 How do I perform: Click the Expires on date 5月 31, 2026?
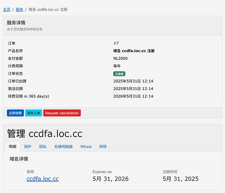111,179
